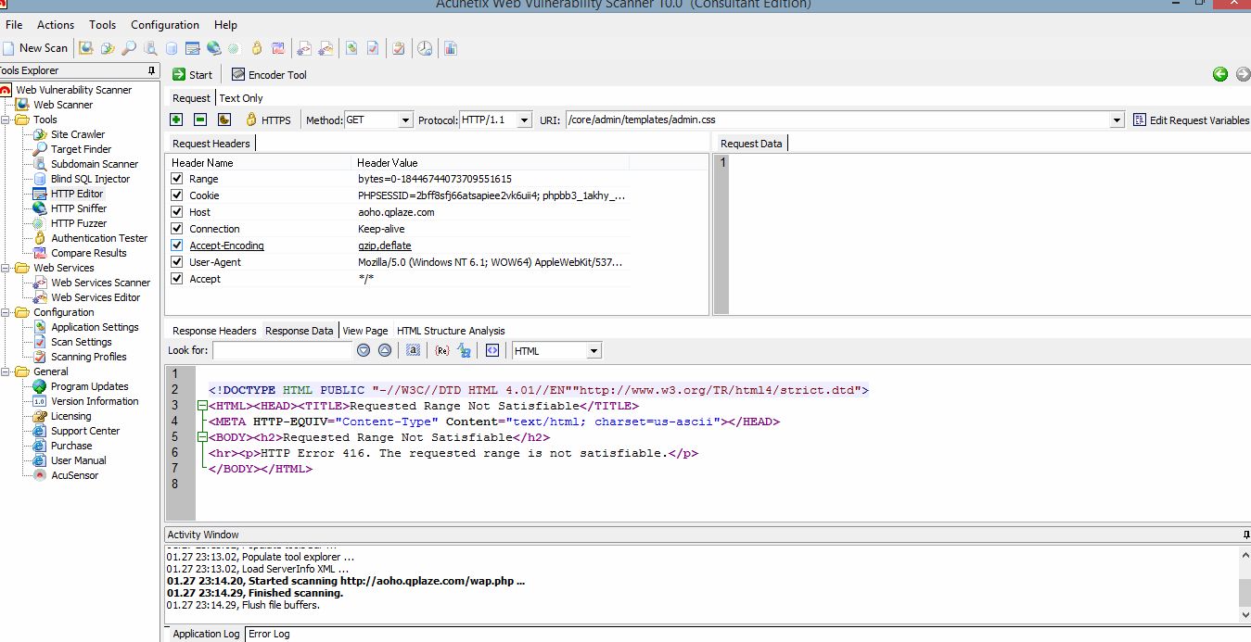Click the green back arrow icon
The width and height of the screenshot is (1251, 642).
point(1220,74)
